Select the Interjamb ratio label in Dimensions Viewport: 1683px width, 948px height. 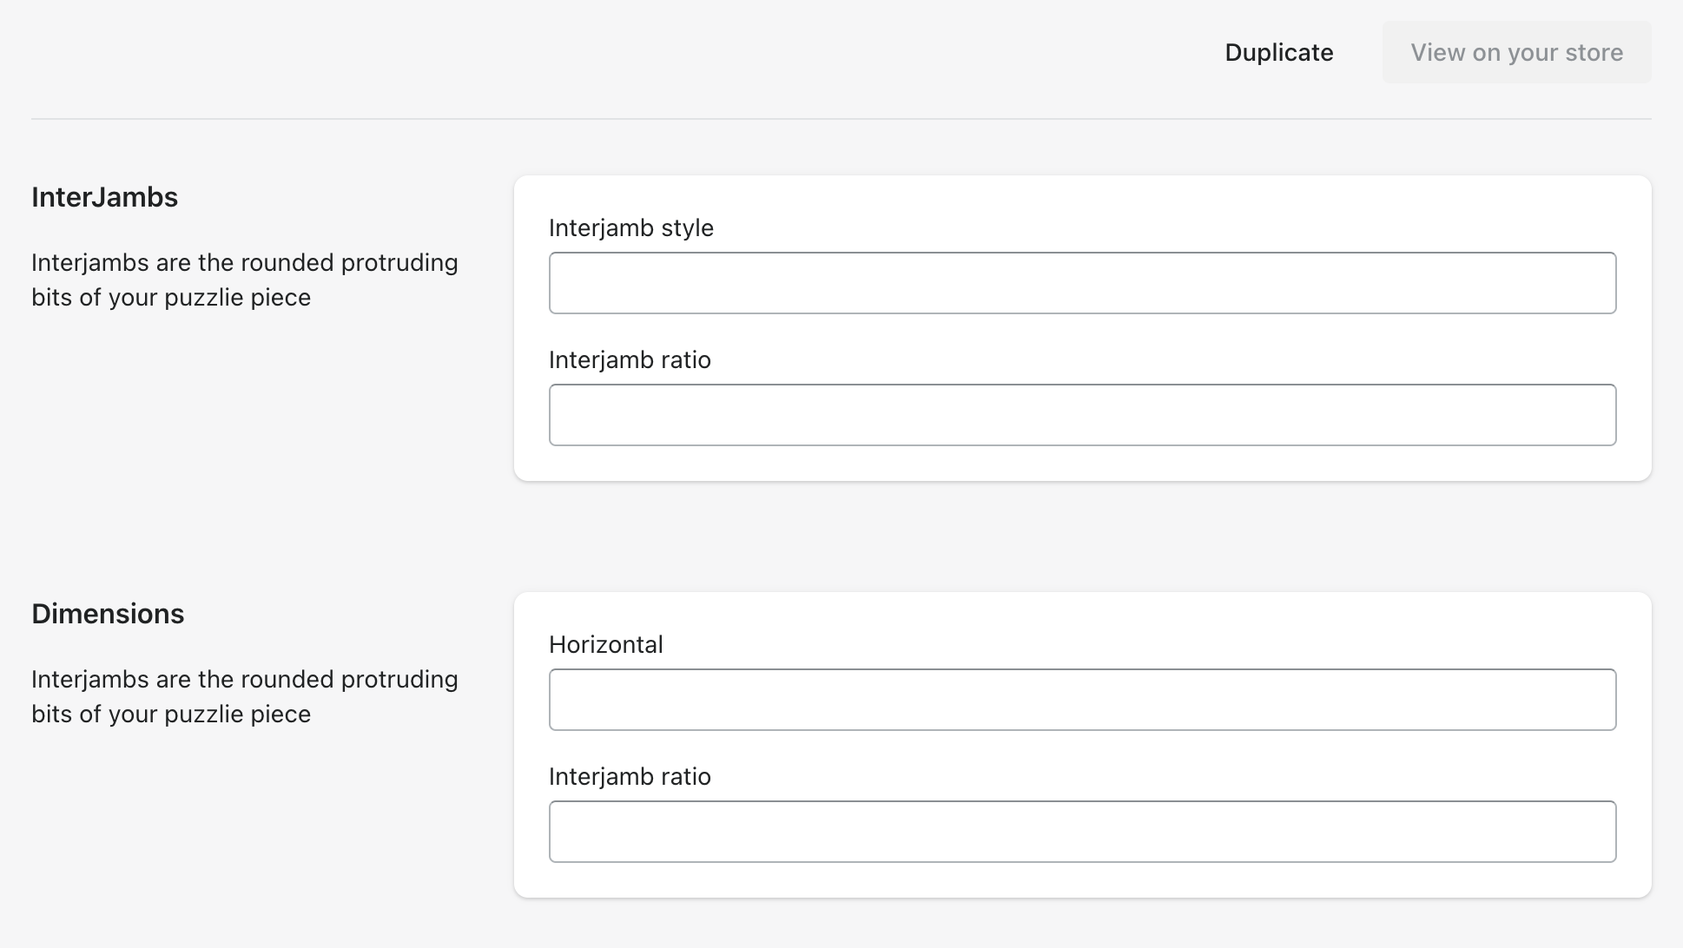pyautogui.click(x=630, y=776)
